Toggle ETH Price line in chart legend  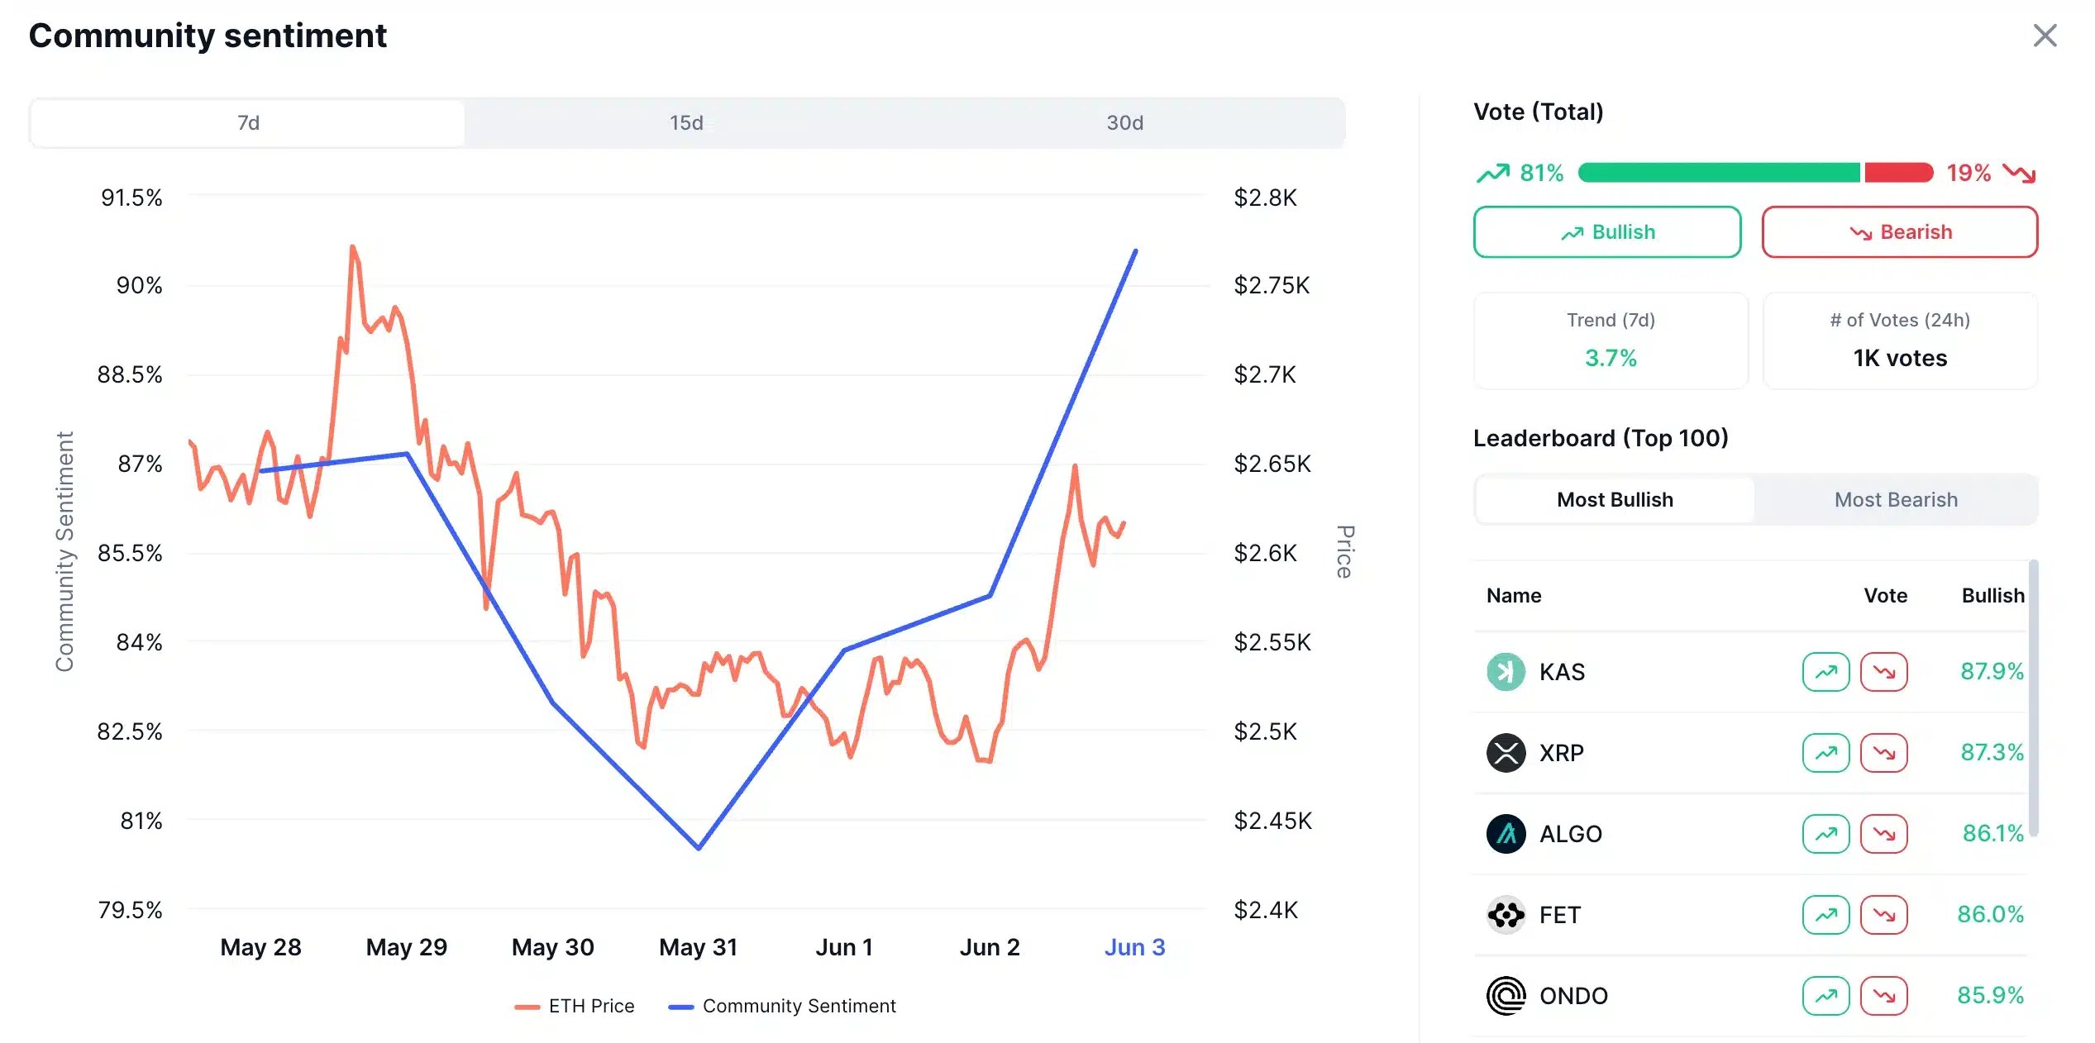pyautogui.click(x=574, y=1006)
